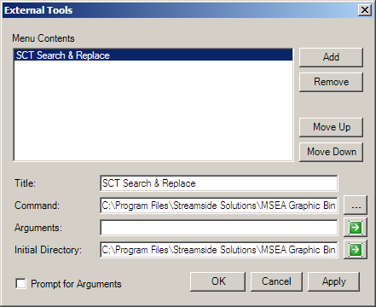376x307 pixels.
Task: Cancel the External Tools dialog
Action: point(276,281)
